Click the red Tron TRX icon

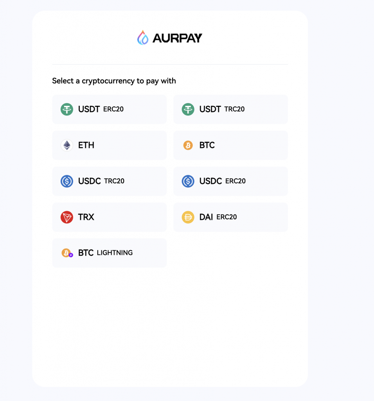click(67, 217)
